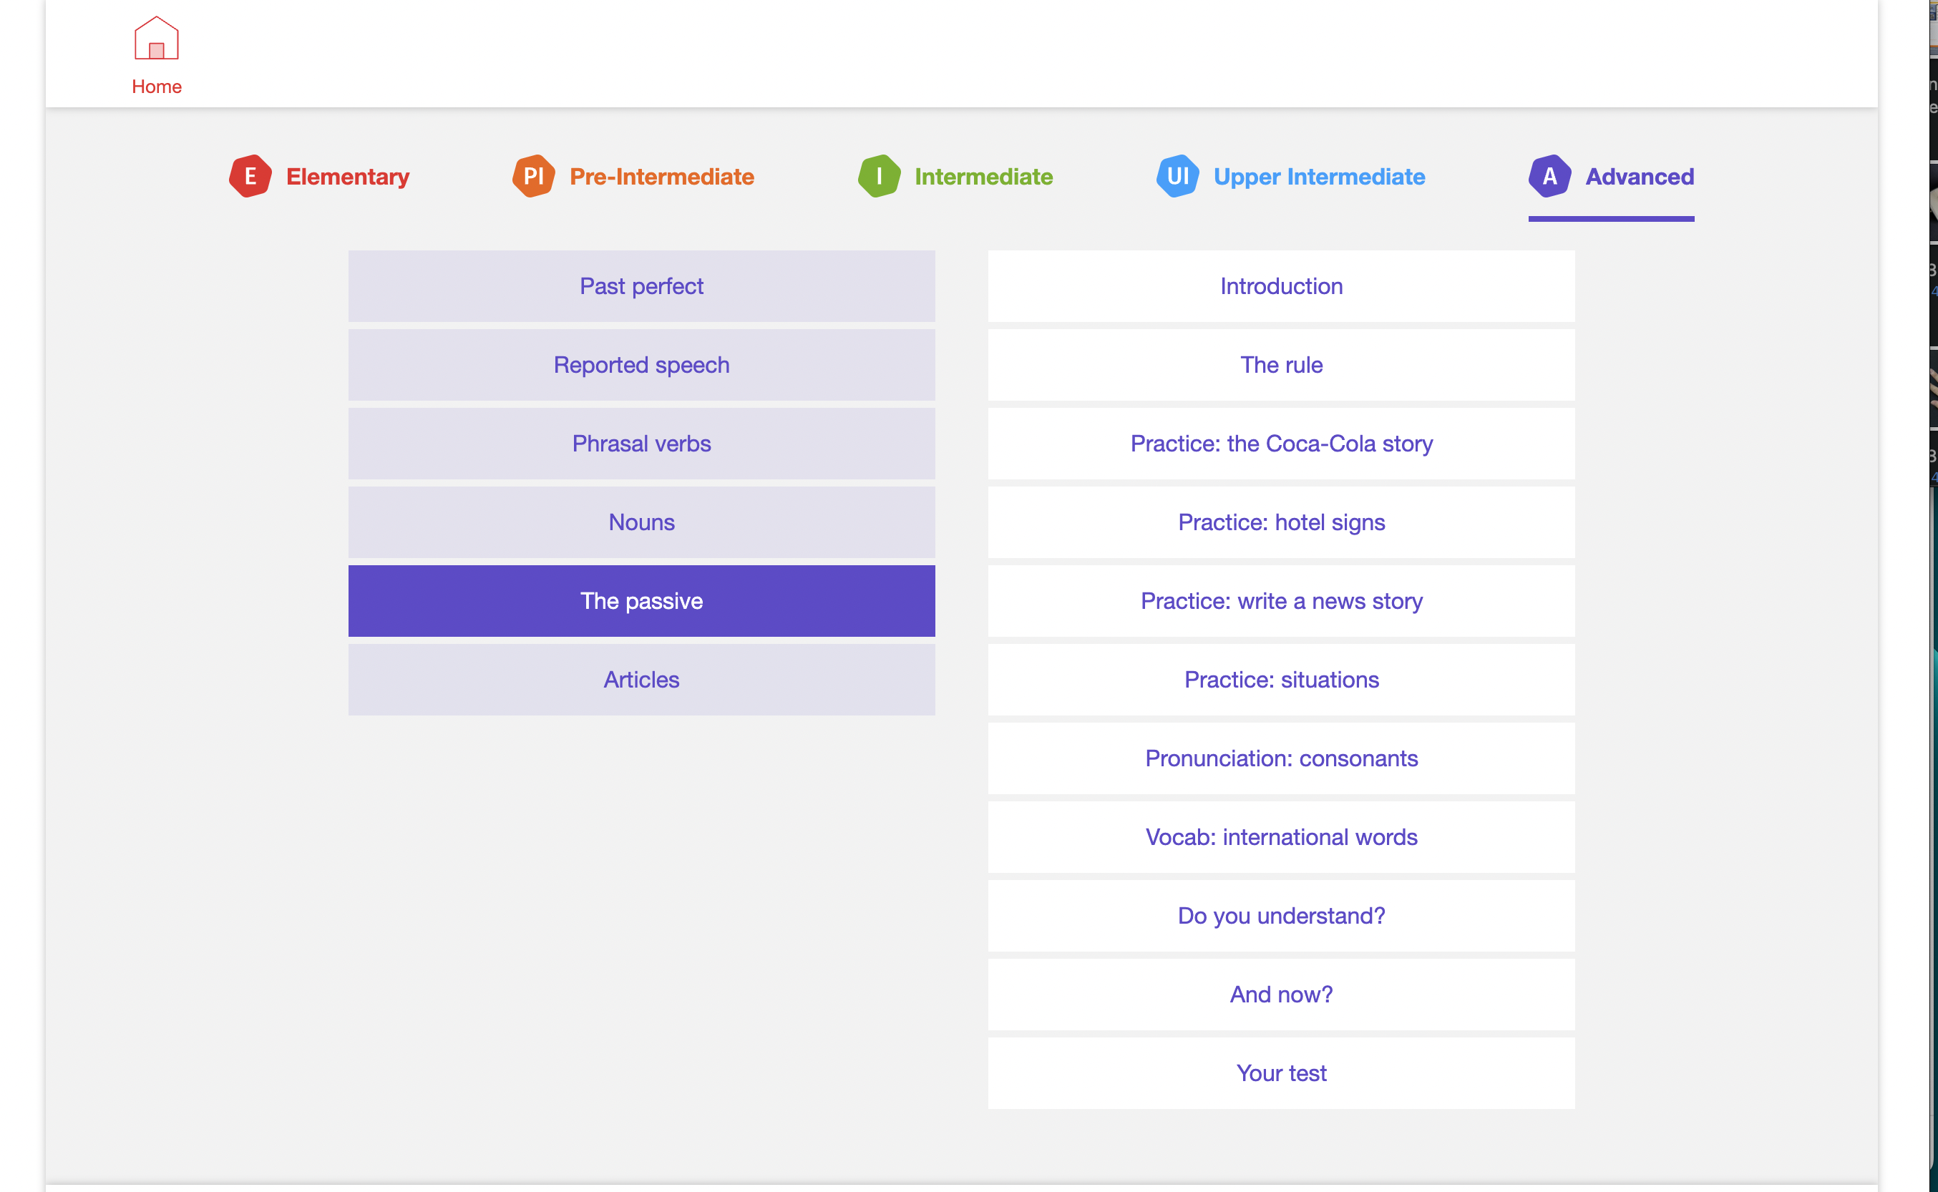Open the Nouns topic
Viewport: 1938px width, 1192px height.
641,523
